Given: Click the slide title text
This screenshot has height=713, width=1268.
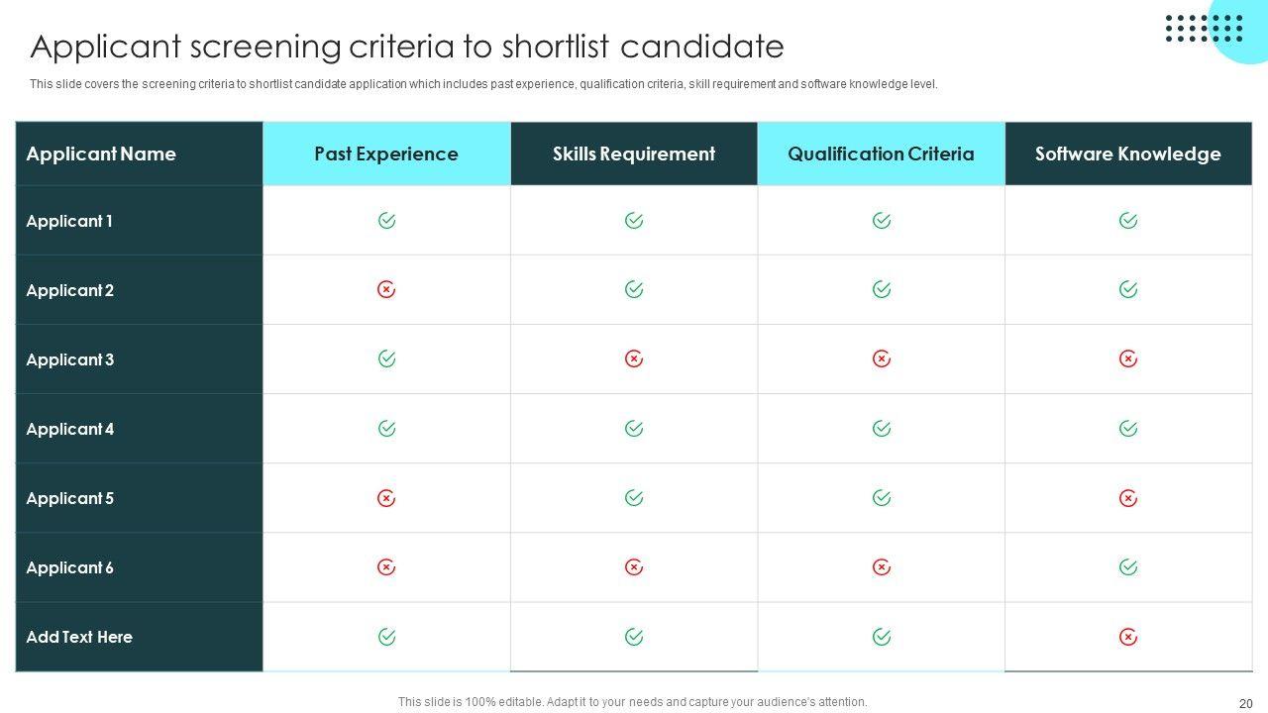Looking at the screenshot, I should tap(407, 47).
